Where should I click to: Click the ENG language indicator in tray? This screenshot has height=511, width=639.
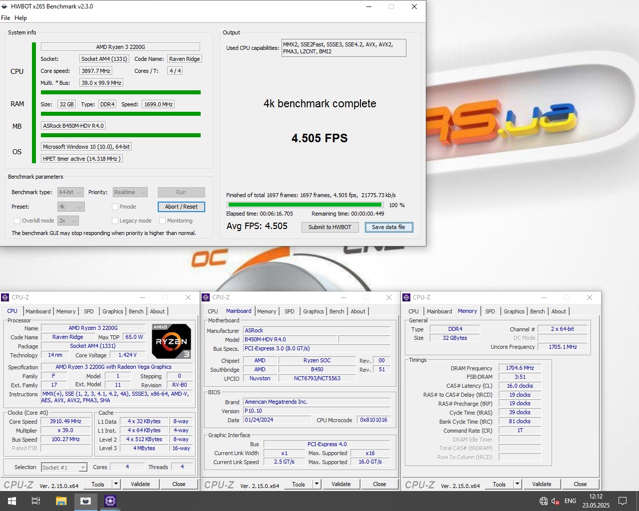(x=570, y=501)
